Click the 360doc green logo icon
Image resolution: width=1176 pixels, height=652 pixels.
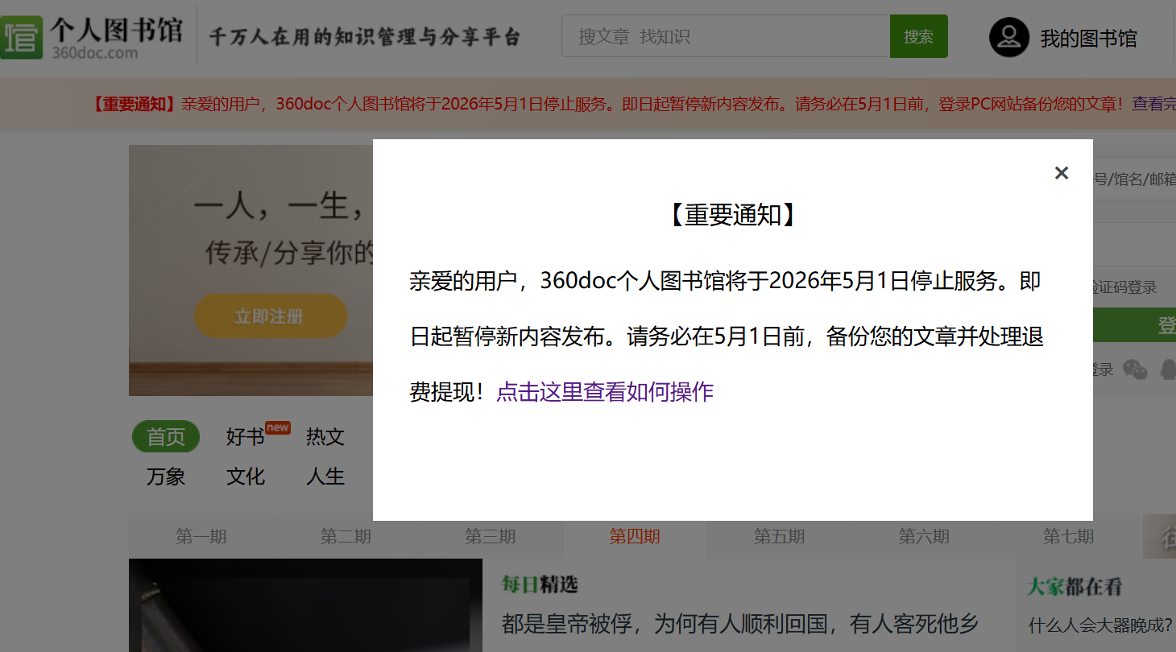tap(23, 35)
